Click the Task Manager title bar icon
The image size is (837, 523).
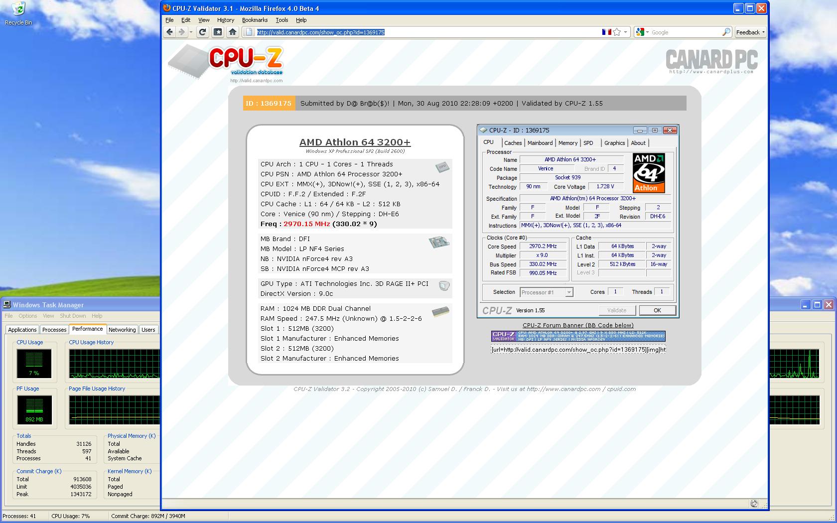(x=7, y=305)
